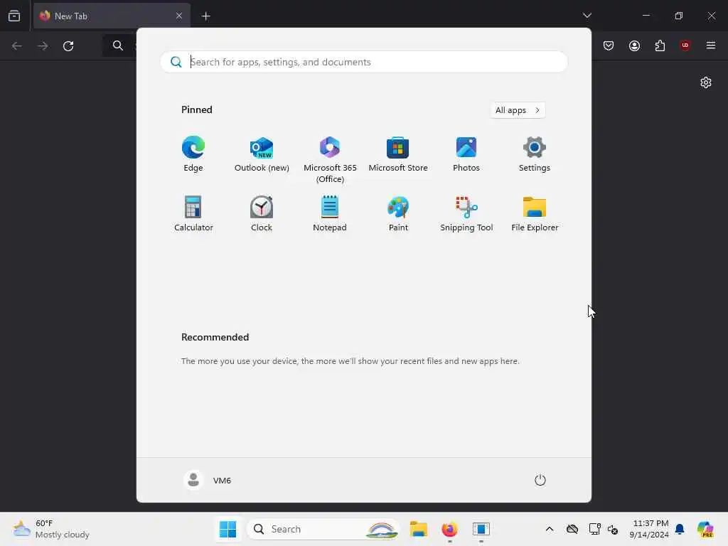
Task: Launch the Clock app
Action: [x=262, y=214]
